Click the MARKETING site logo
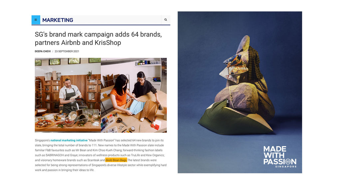The width and height of the screenshot is (341, 186). tap(58, 20)
